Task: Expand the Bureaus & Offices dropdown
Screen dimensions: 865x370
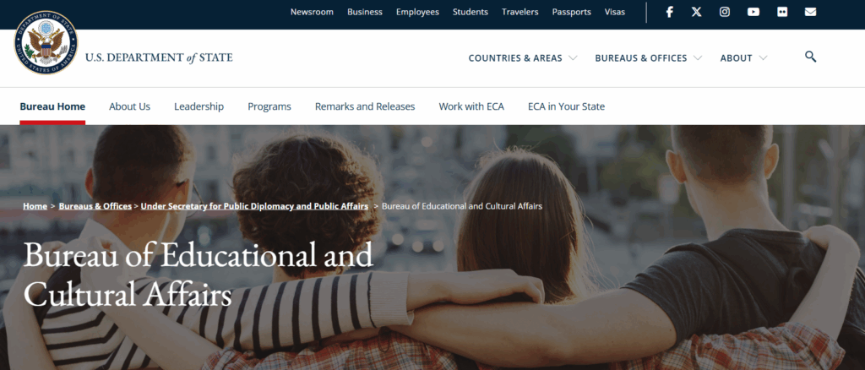Action: tap(648, 58)
